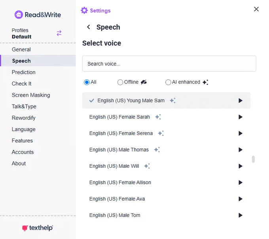Go back using the chevron beside Speech
Screen dimensions: 269x239
pyautogui.click(x=89, y=27)
